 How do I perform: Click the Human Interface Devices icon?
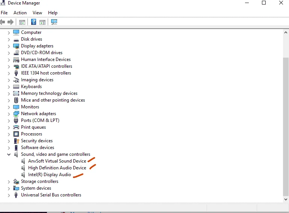click(16, 59)
